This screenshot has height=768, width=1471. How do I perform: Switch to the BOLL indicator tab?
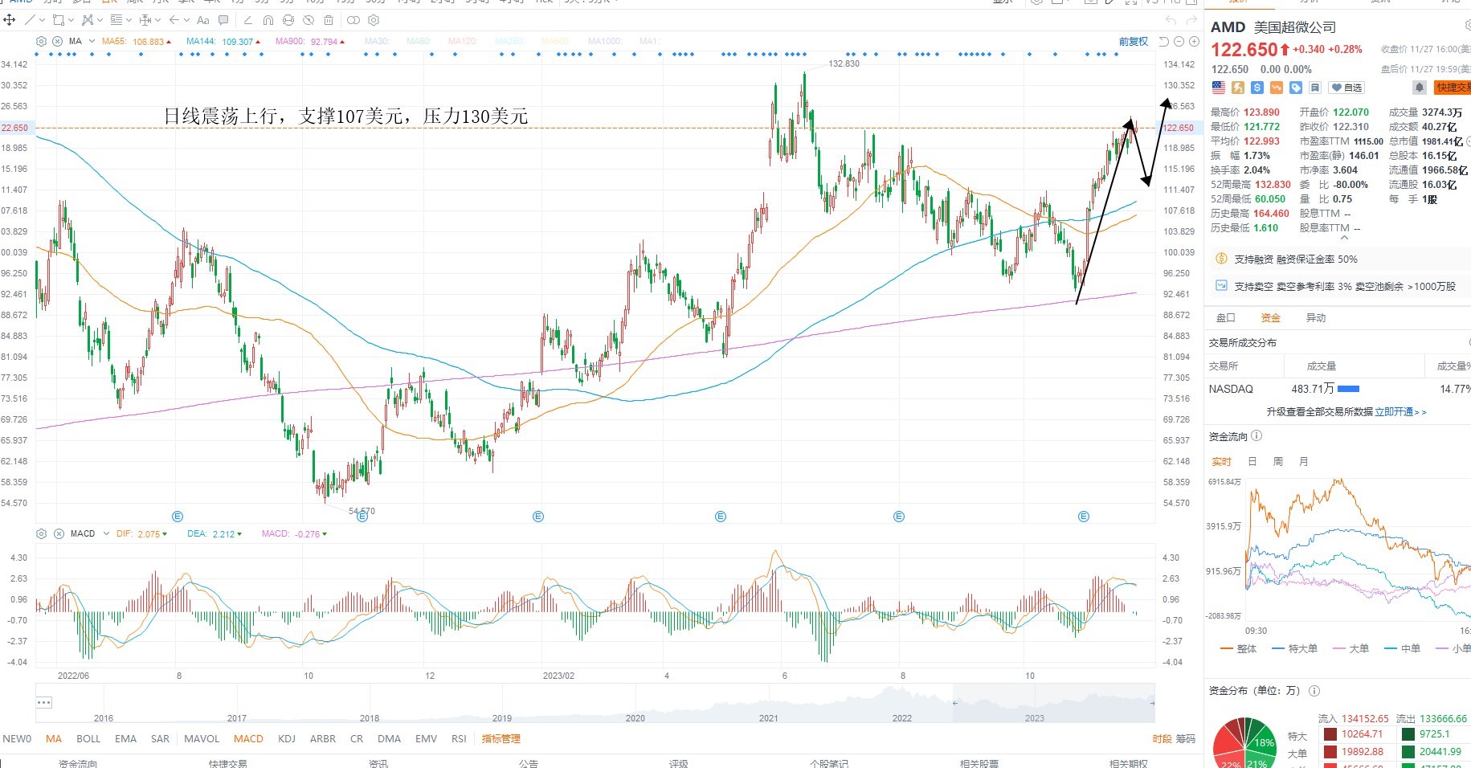[88, 739]
